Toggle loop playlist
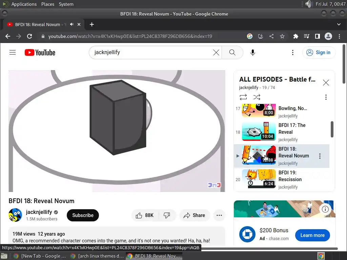 pos(243,97)
